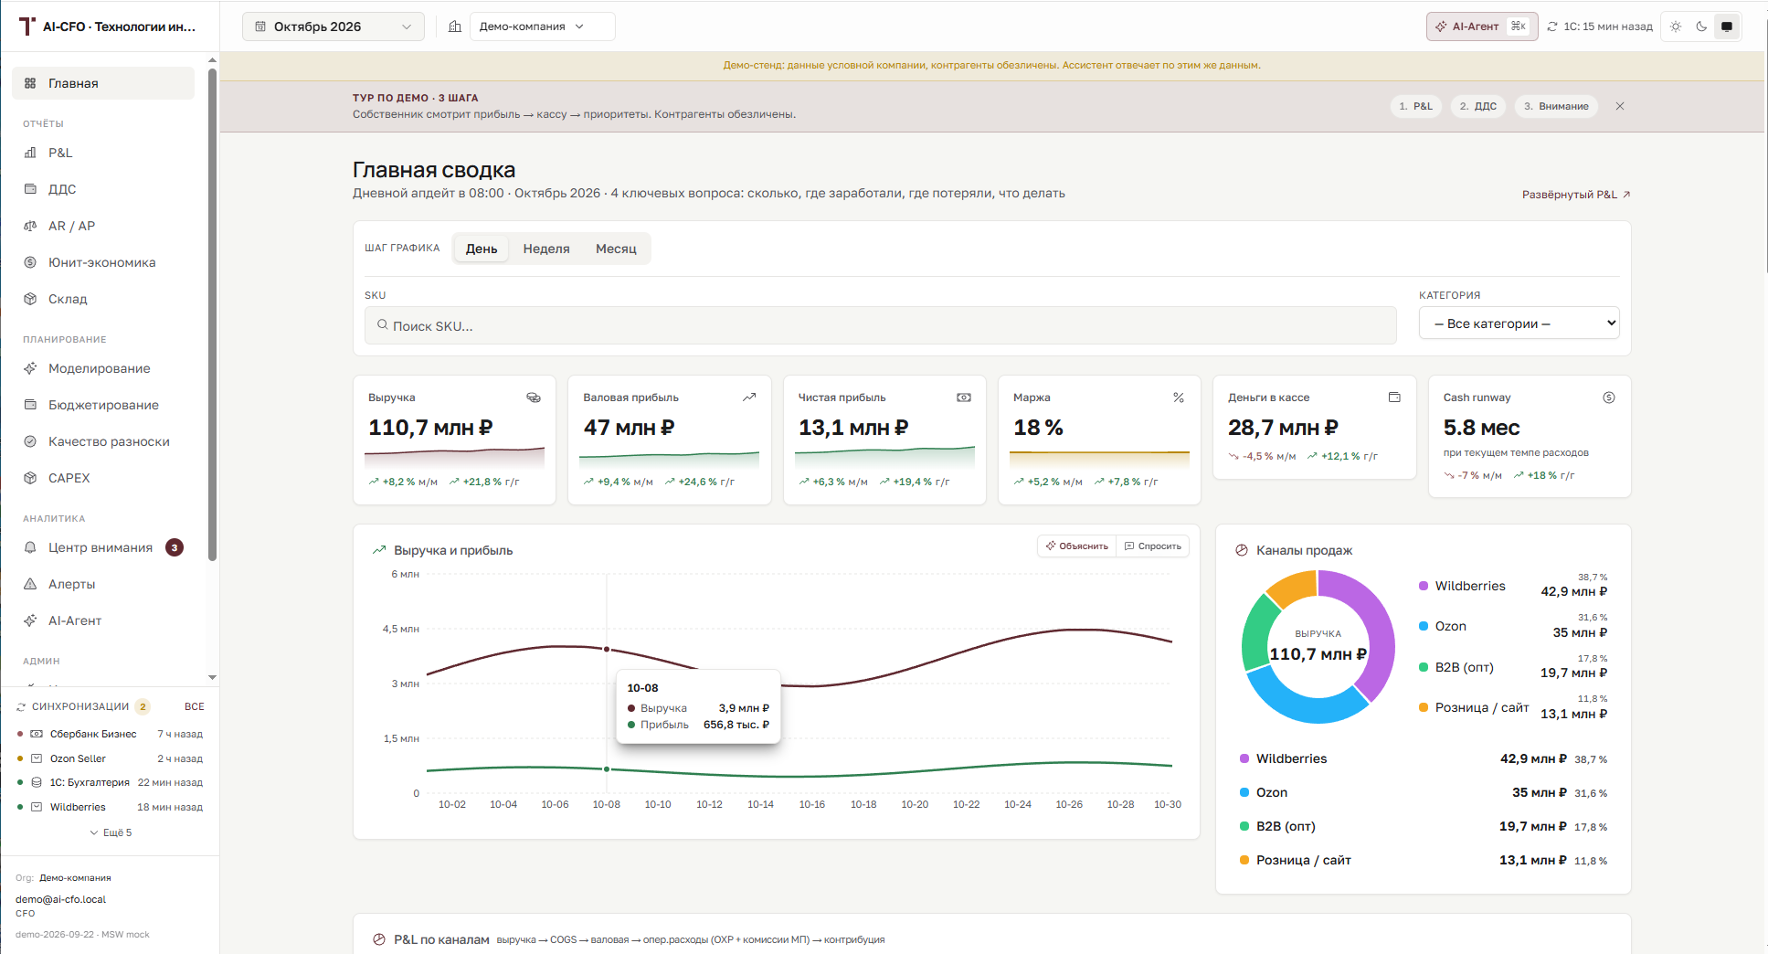Expand the Все категории combo box
Viewport: 1768px width, 954px height.
(x=1519, y=323)
